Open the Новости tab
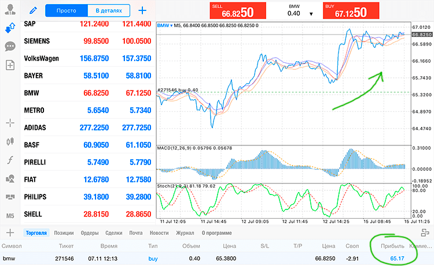 point(159,233)
